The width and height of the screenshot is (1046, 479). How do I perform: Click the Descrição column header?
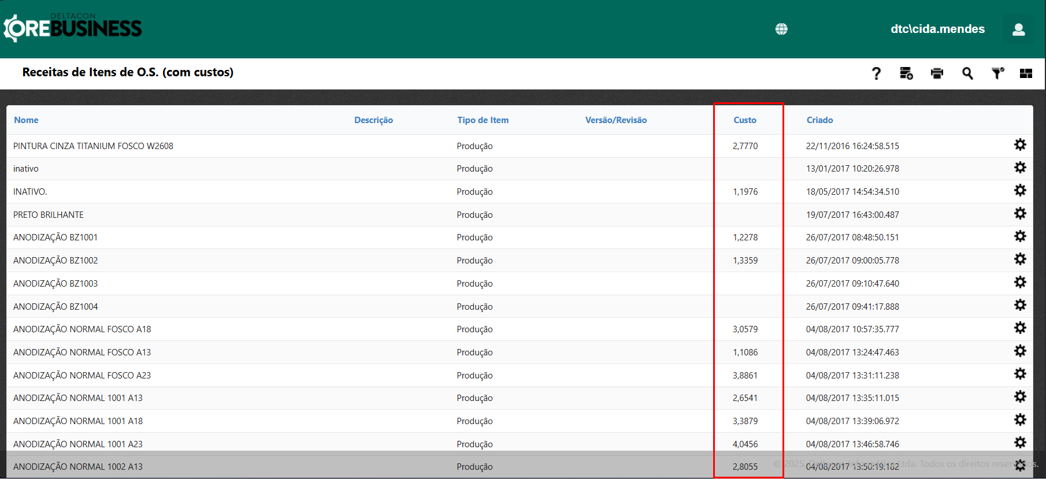click(x=373, y=120)
